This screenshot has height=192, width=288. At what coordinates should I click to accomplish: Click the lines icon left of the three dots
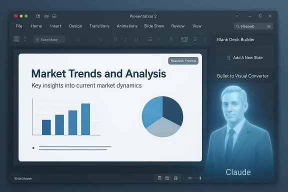195,39
